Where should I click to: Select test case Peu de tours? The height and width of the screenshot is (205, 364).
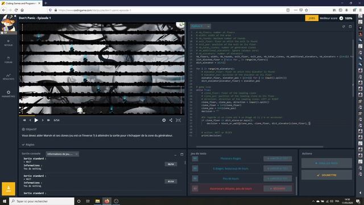pos(230,178)
